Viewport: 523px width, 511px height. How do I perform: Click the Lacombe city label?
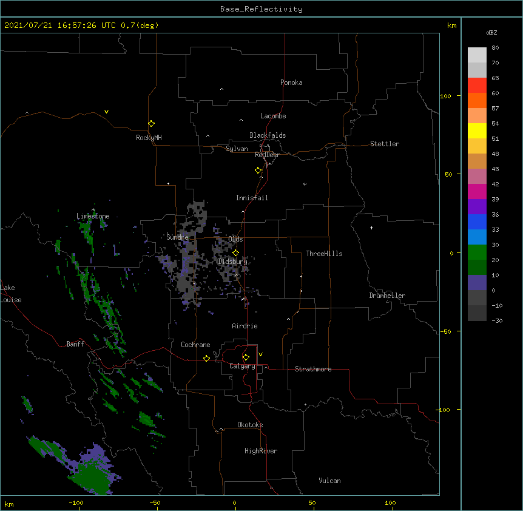coord(273,116)
